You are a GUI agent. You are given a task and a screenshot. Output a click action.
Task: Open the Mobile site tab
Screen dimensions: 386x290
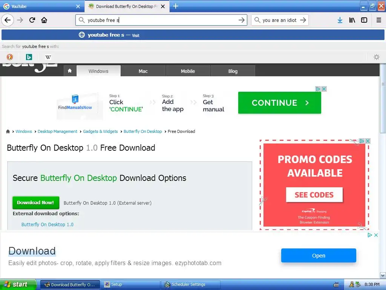pos(188,71)
